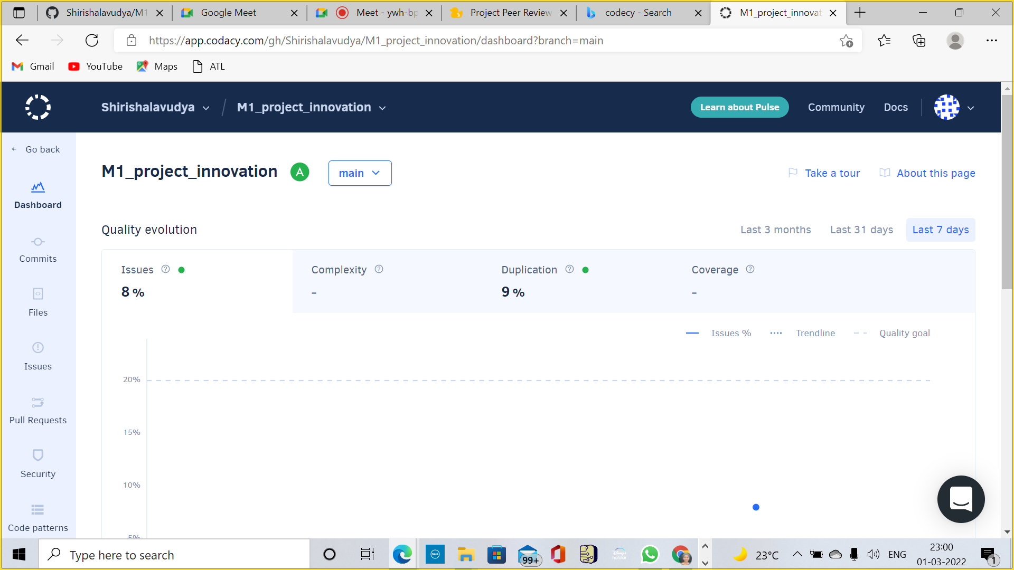
Task: Select Commits in the left sidebar
Action: 37,249
